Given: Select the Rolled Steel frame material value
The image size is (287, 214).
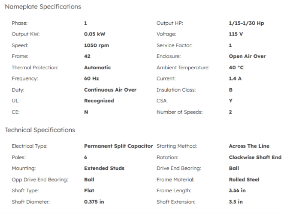Looking at the screenshot, I should 244,180.
